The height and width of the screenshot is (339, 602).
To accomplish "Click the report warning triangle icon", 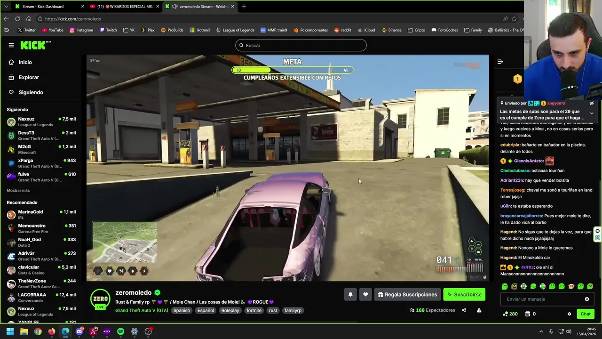I will (x=479, y=310).
